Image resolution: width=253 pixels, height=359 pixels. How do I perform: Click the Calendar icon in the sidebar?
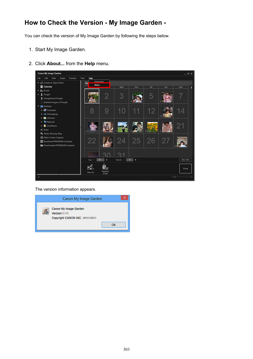pos(42,87)
